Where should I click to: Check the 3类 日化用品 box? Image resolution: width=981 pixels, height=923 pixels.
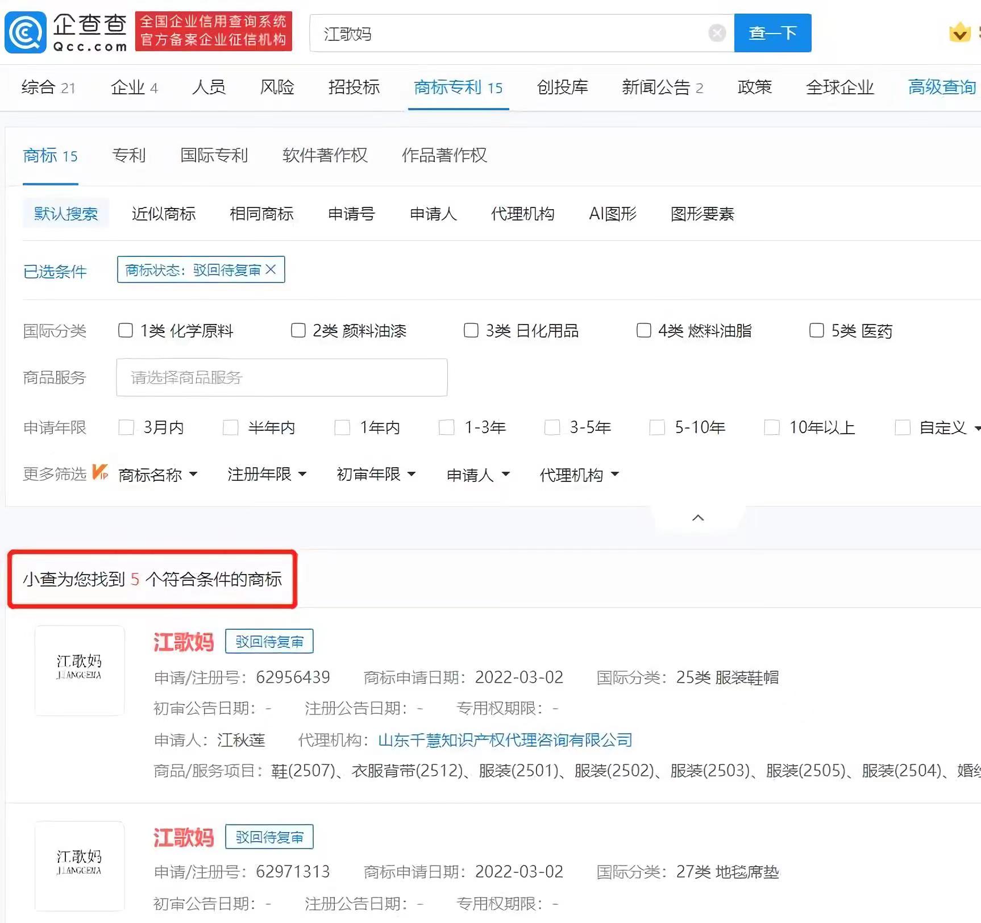(x=471, y=330)
